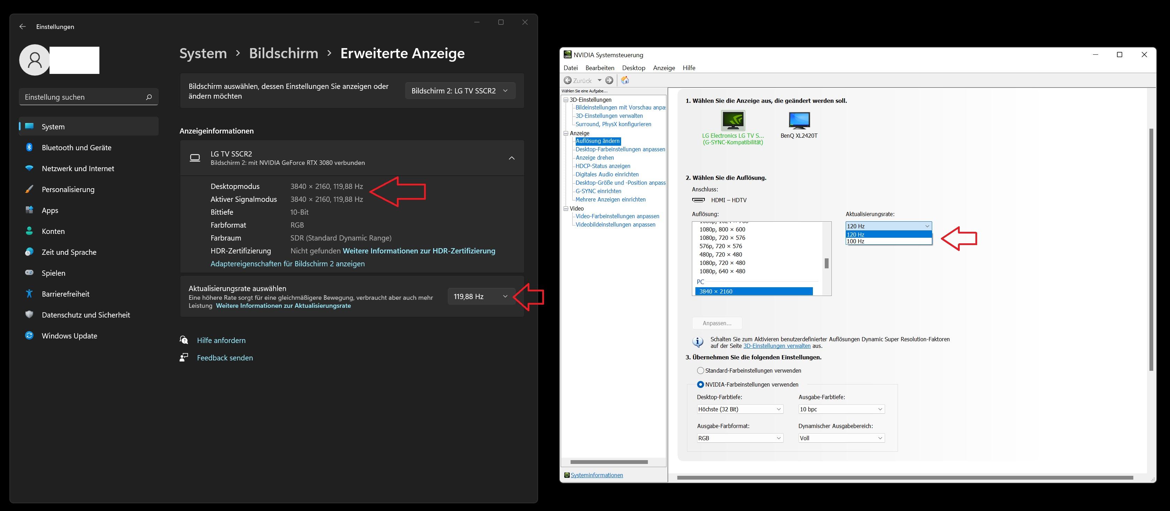Open Spielen settings category
The width and height of the screenshot is (1170, 511).
tap(89, 273)
